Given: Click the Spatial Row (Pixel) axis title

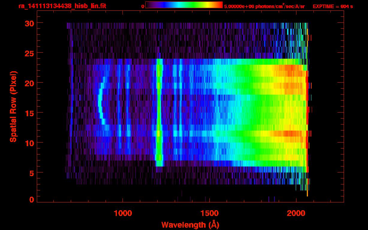Looking at the screenshot, I should point(13,107).
